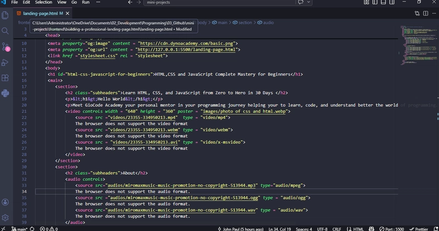Click the minimap code overview

click(x=418, y=46)
